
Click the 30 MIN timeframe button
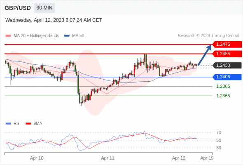click(44, 8)
